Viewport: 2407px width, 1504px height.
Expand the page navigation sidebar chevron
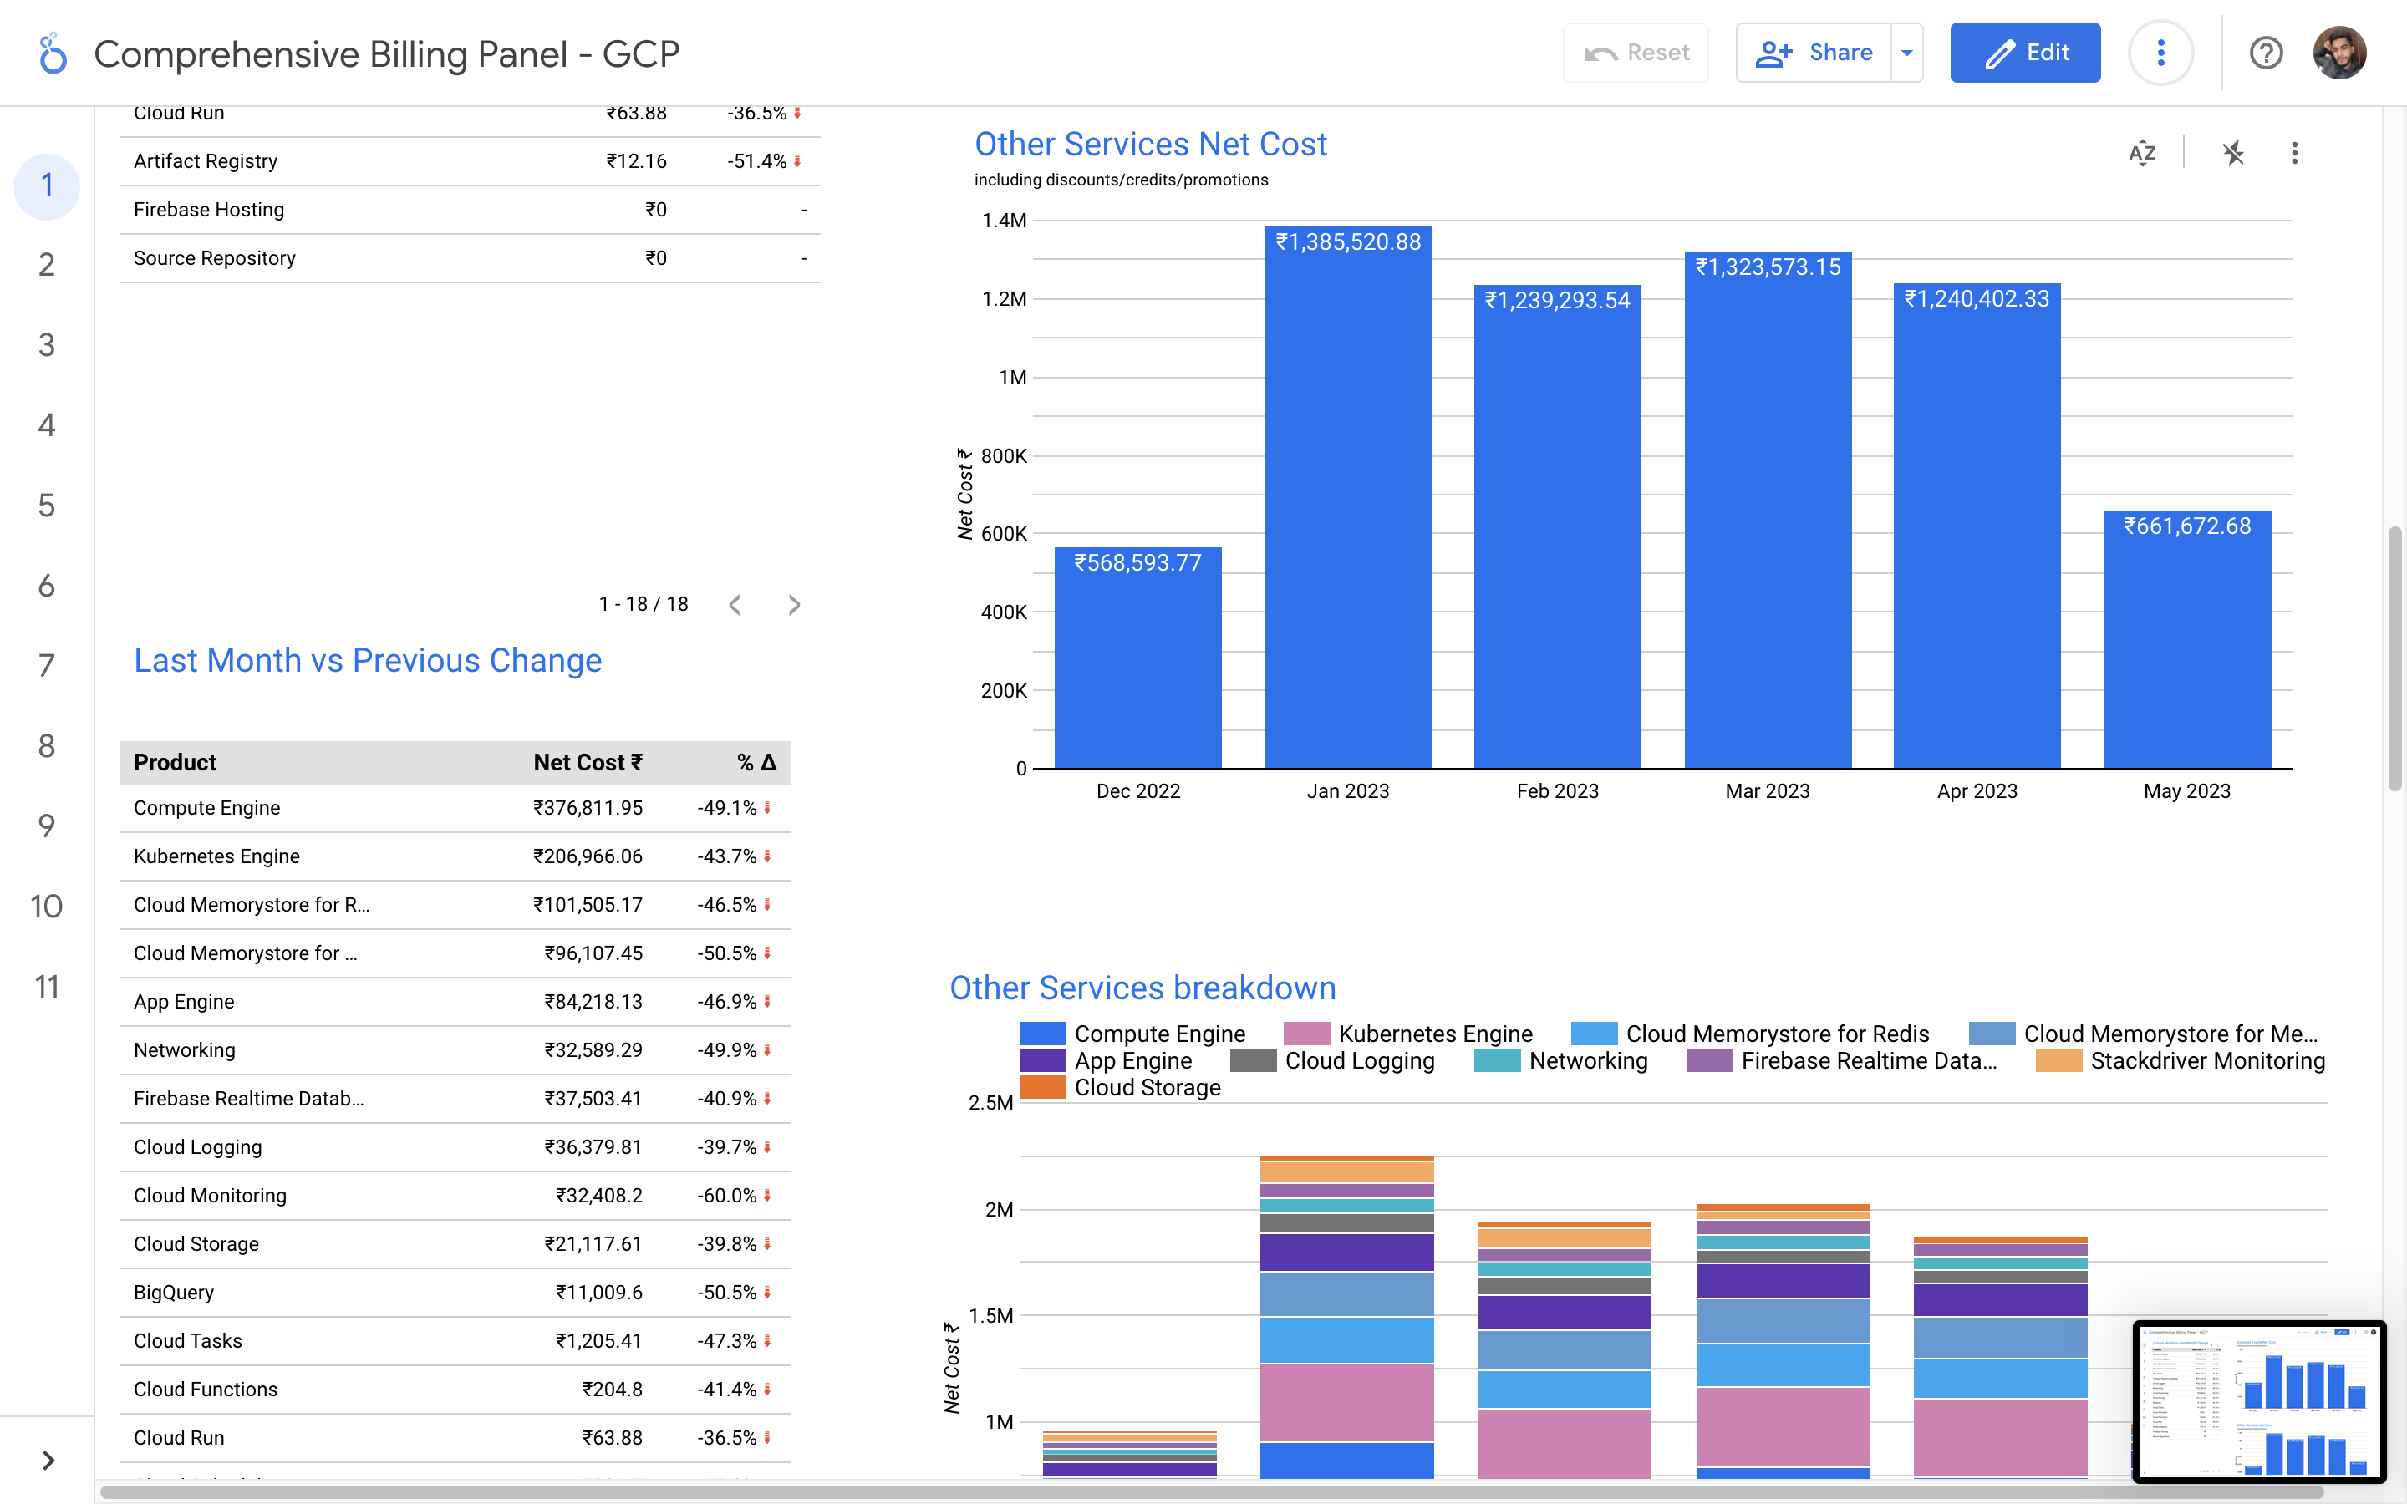click(x=48, y=1459)
